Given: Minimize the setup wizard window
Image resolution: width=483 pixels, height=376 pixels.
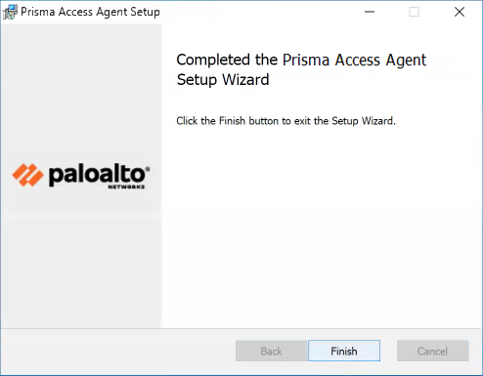Looking at the screenshot, I should tap(370, 12).
